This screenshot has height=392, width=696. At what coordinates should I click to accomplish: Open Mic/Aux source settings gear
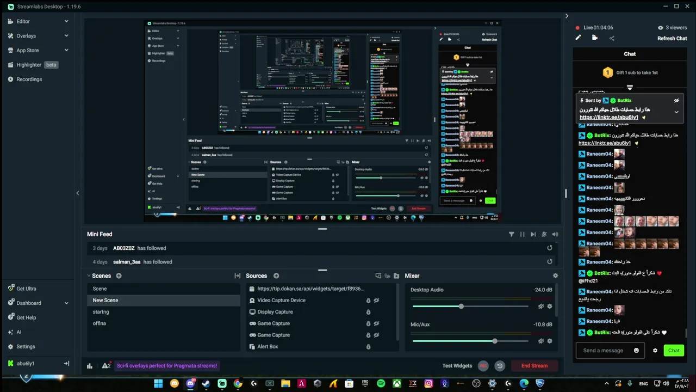tap(550, 341)
